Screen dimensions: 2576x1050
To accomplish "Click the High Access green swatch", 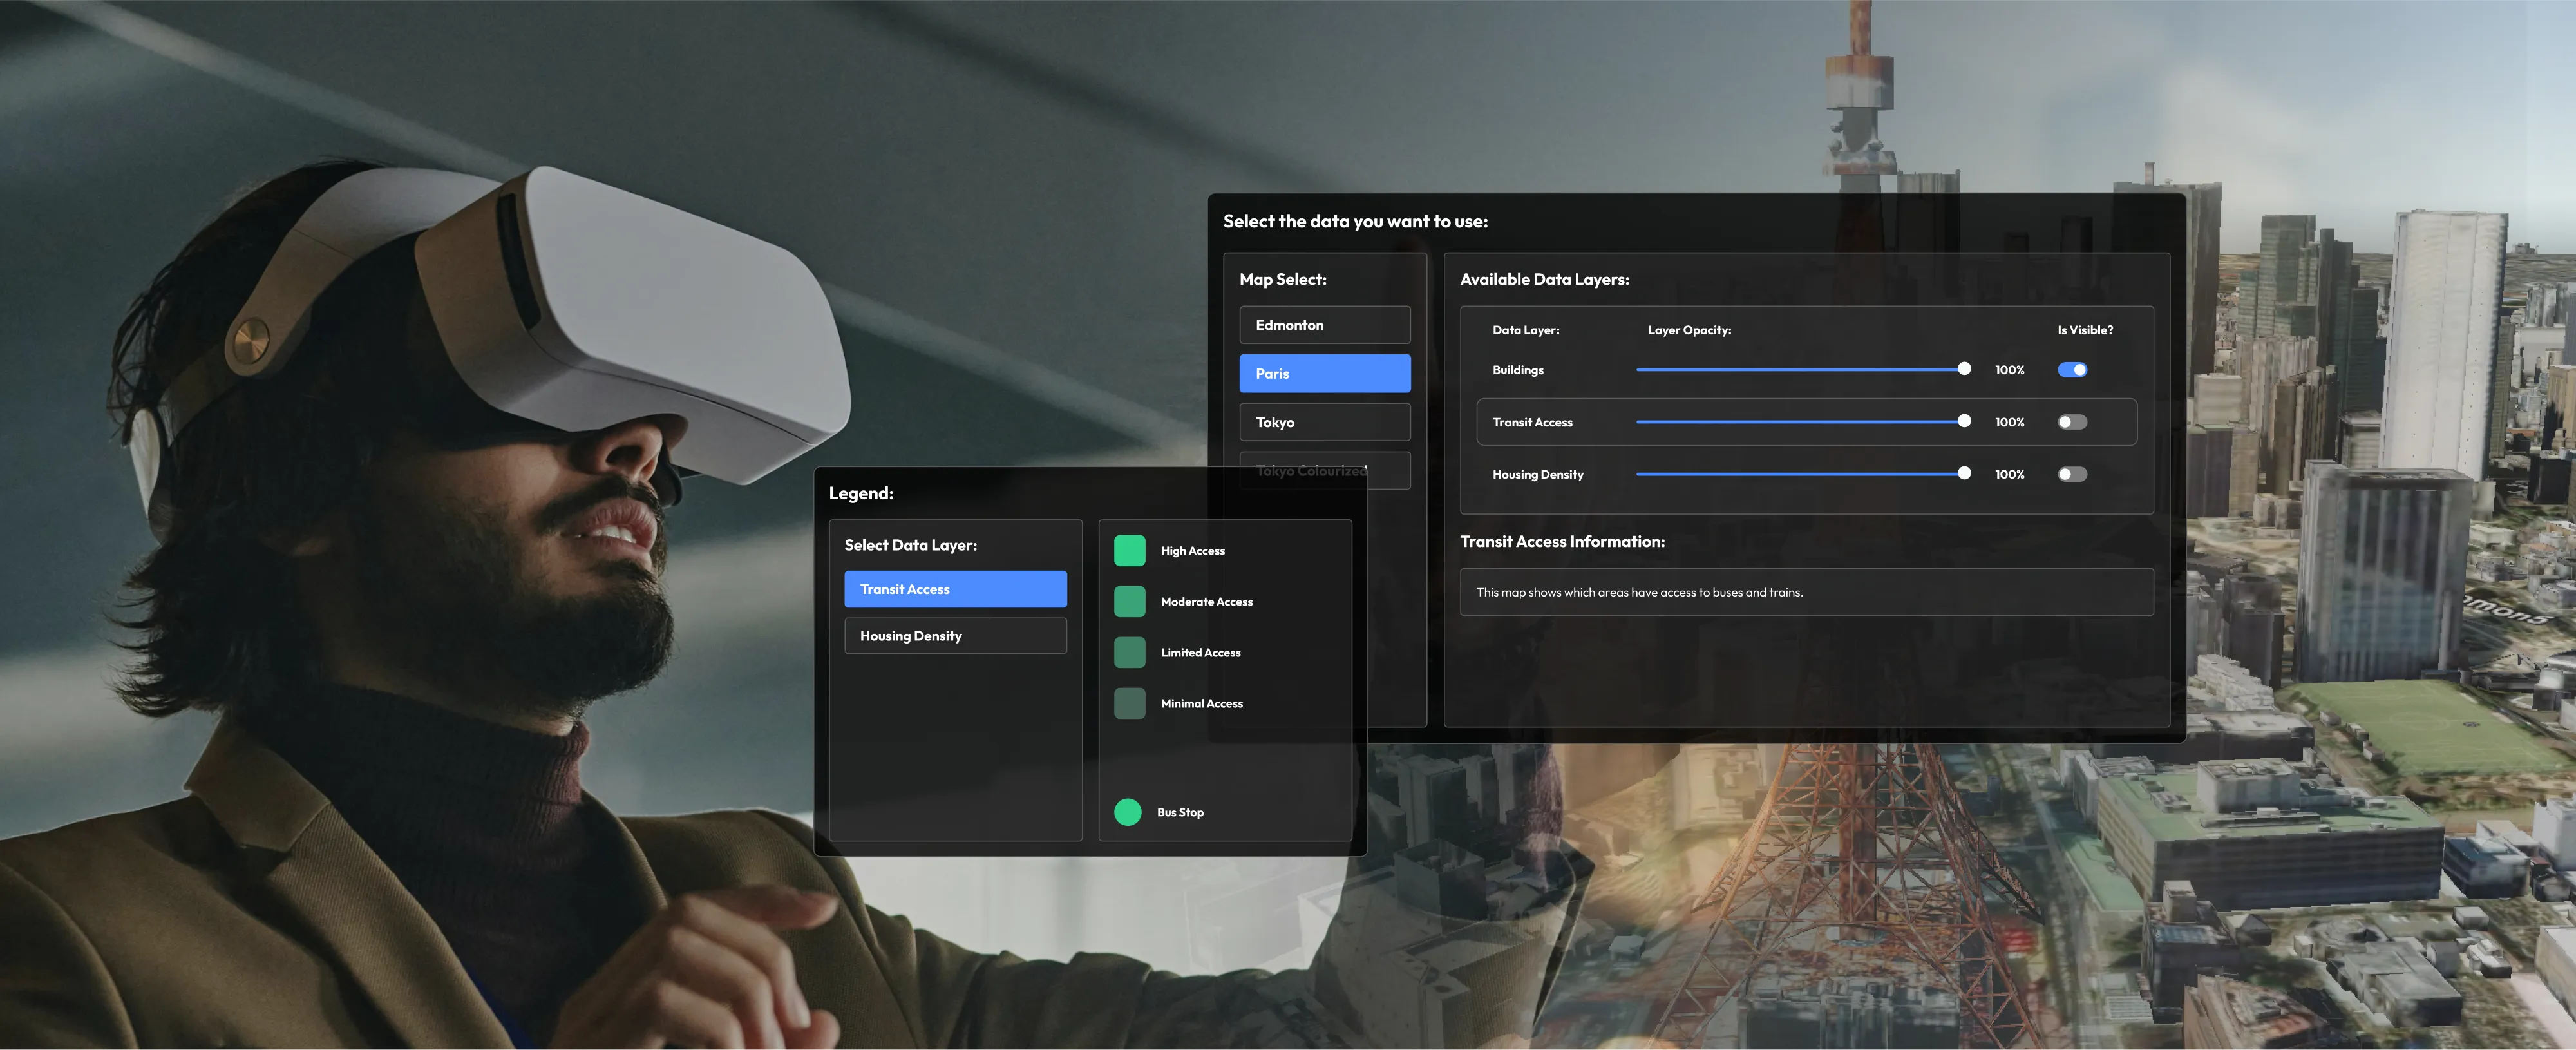I will pos(1129,550).
